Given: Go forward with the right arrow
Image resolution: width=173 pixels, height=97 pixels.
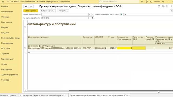Looking at the screenshot, I should (31, 6).
